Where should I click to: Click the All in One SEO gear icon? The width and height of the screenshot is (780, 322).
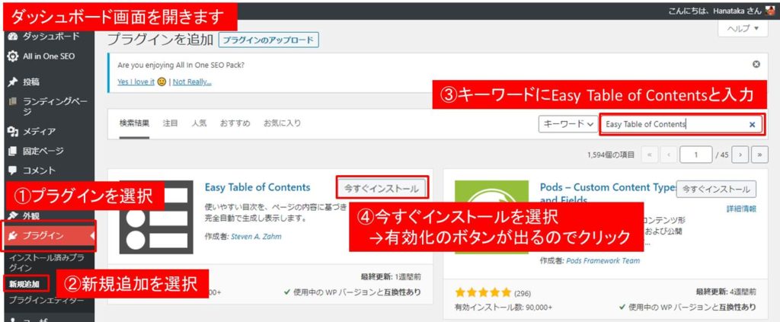[12, 56]
